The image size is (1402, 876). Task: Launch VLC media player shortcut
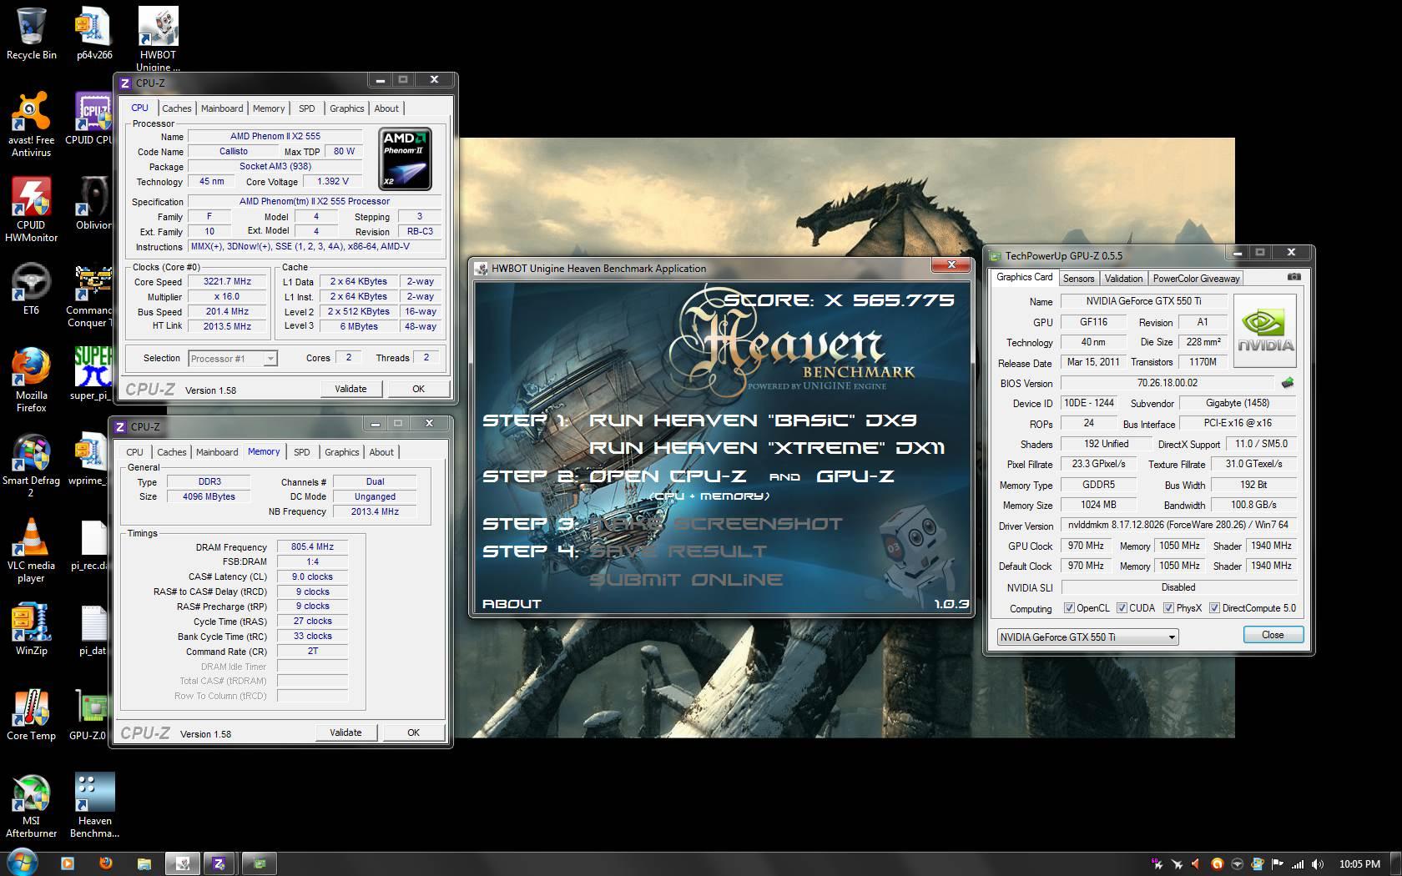pos(31,551)
